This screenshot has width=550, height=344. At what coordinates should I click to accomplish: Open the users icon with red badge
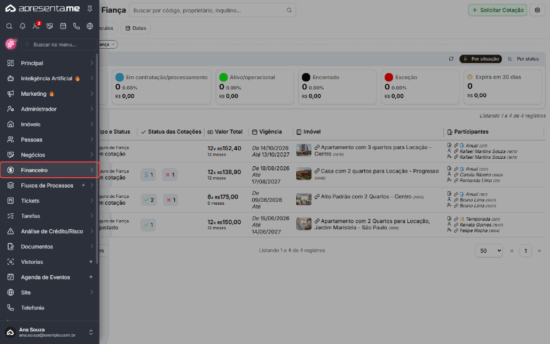click(36, 26)
